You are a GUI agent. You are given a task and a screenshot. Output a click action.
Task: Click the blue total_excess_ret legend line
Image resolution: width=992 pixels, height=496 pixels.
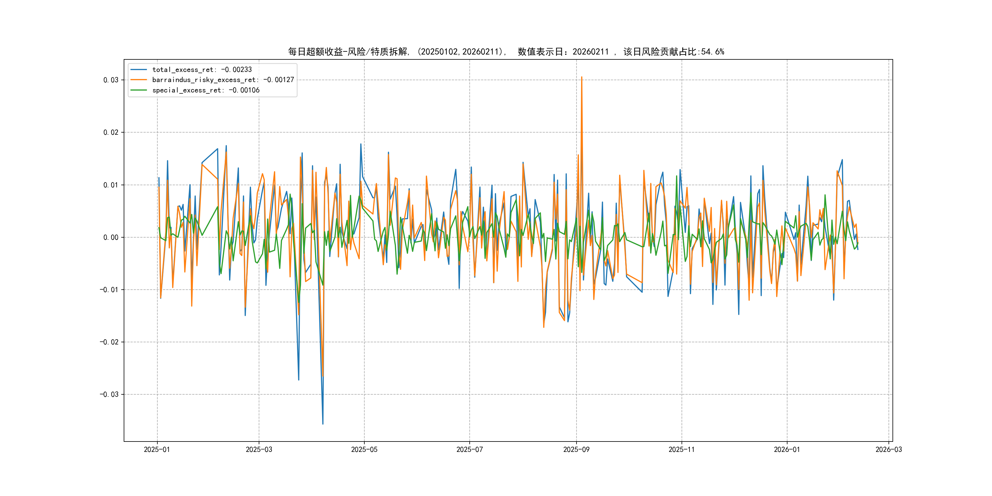click(x=139, y=70)
